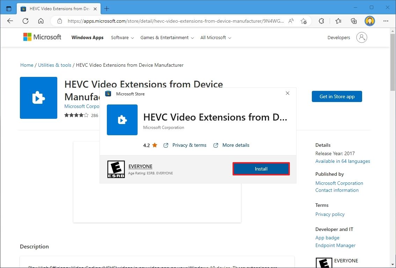The image size is (396, 268).
Task: Click the Edge profile avatar
Action: pyautogui.click(x=369, y=21)
